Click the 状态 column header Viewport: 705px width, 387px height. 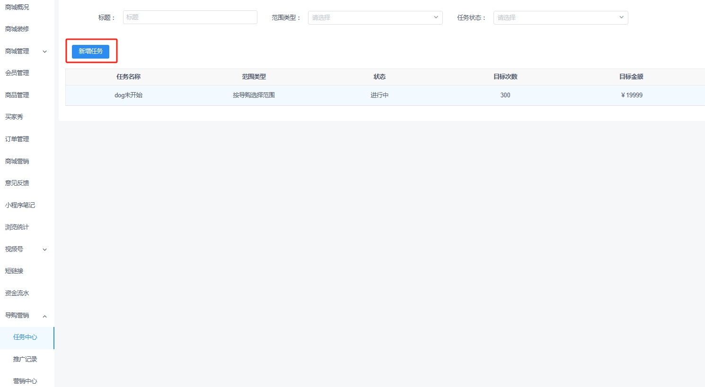coord(379,77)
